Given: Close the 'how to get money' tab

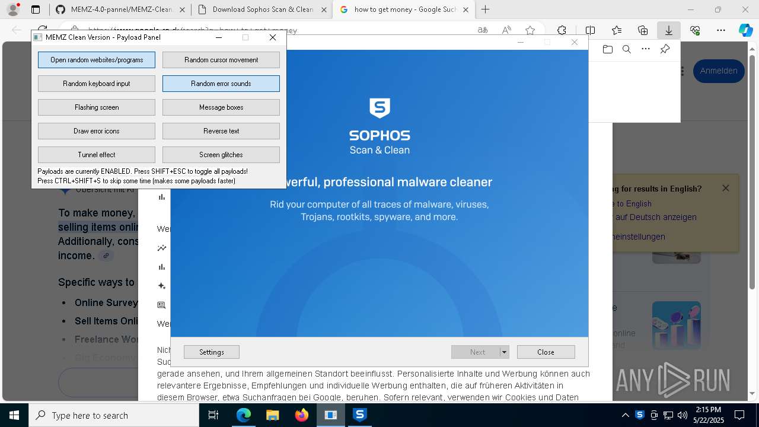Looking at the screenshot, I should pyautogui.click(x=466, y=9).
